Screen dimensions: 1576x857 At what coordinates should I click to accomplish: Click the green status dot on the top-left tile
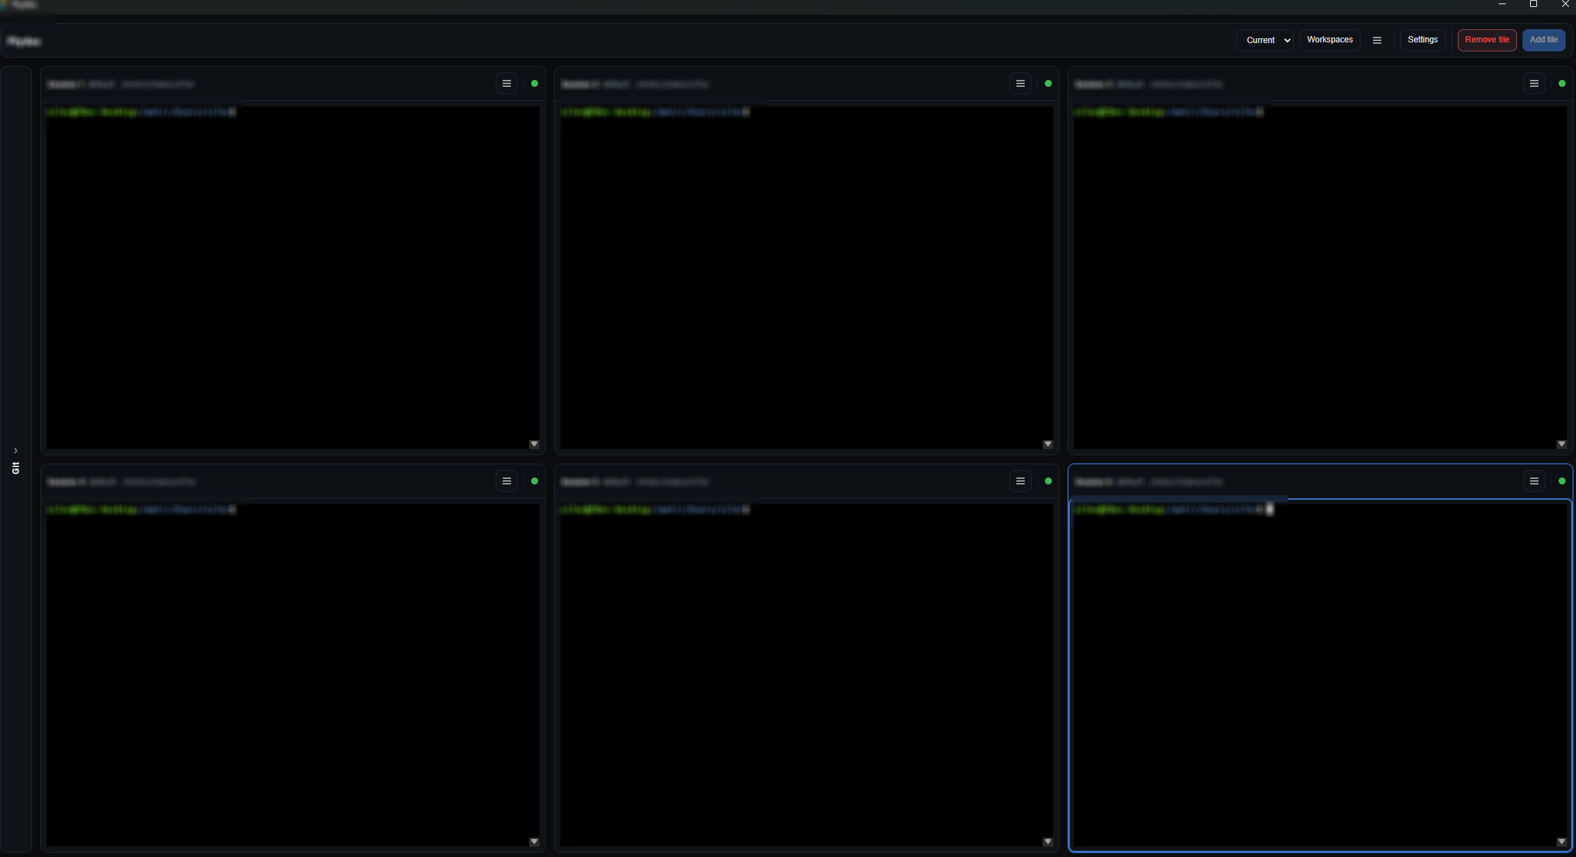pyautogui.click(x=535, y=83)
